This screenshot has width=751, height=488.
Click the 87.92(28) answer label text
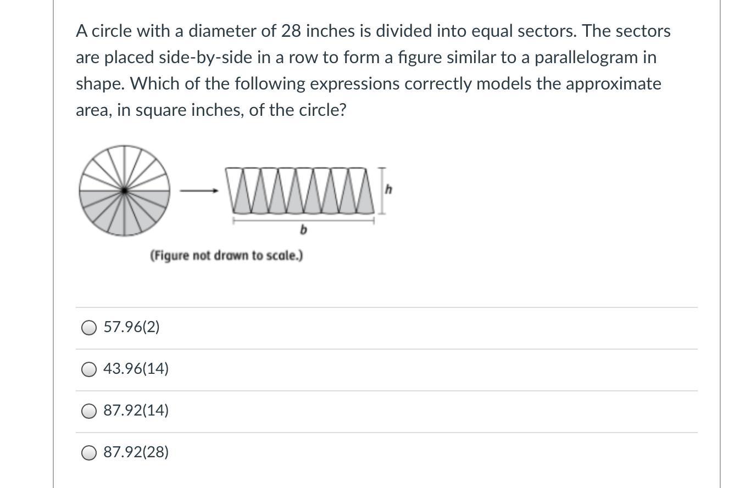(136, 452)
